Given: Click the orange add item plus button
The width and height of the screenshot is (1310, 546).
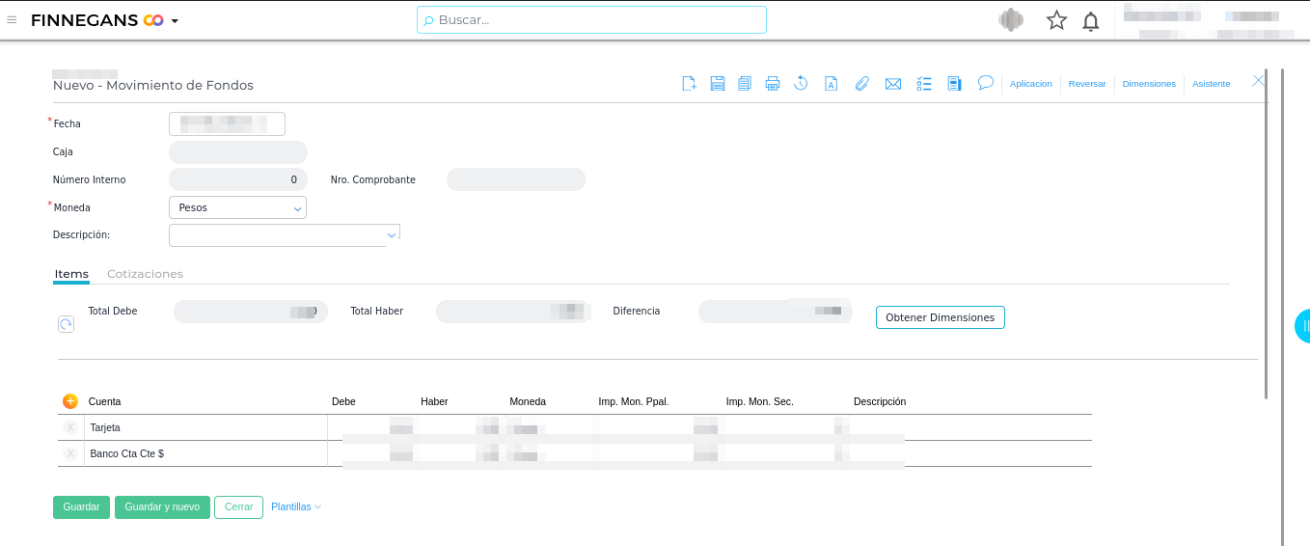Looking at the screenshot, I should click(x=69, y=401).
